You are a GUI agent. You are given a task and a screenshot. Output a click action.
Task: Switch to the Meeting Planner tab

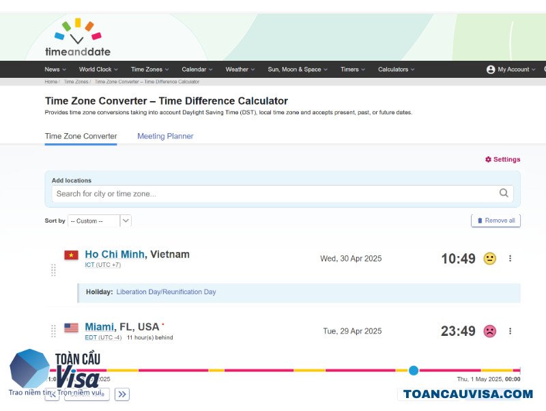tap(165, 136)
